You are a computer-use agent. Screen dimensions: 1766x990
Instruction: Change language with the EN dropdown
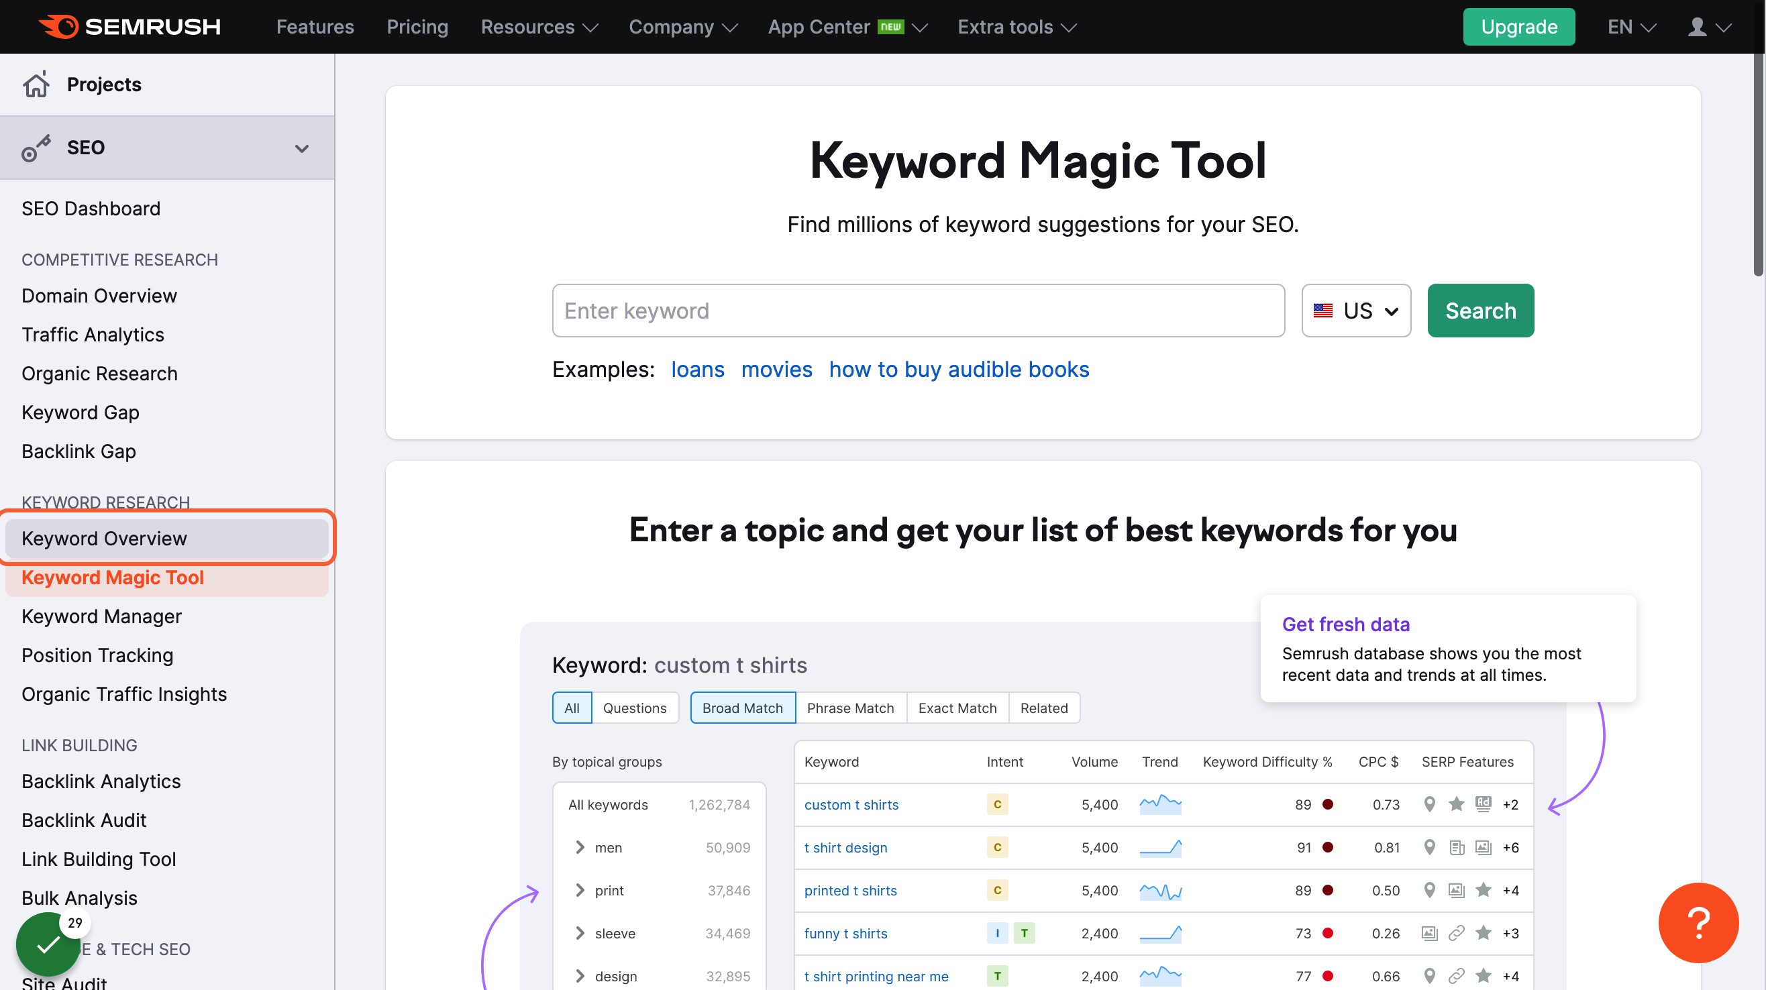[1632, 27]
